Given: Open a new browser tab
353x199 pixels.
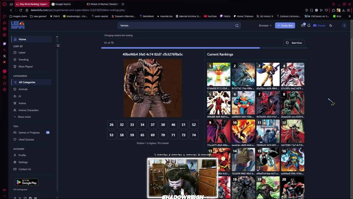Looking at the screenshot, I should 123,4.
